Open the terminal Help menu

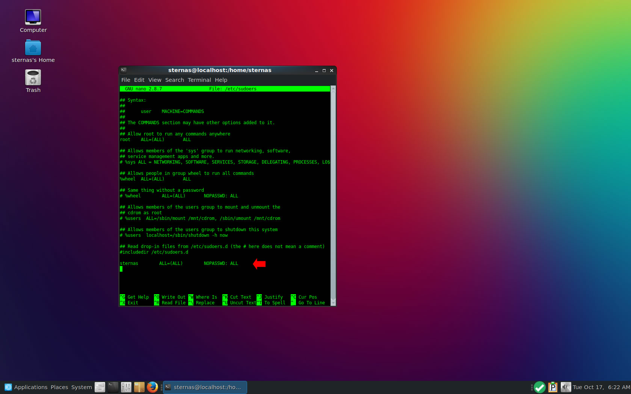221,80
